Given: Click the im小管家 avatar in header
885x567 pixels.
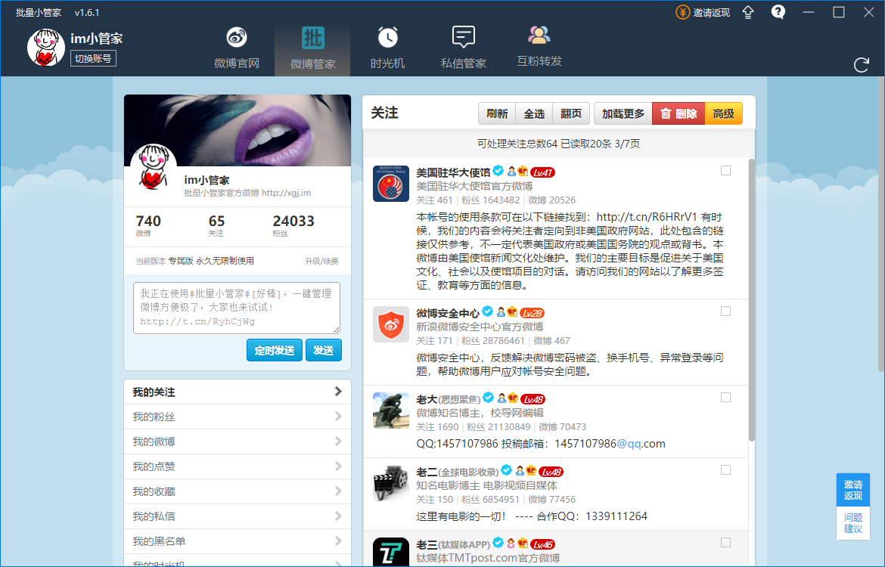Looking at the screenshot, I should point(45,48).
